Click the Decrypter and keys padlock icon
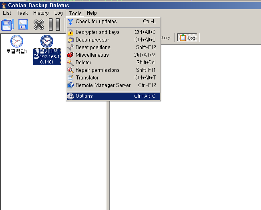 (70, 32)
